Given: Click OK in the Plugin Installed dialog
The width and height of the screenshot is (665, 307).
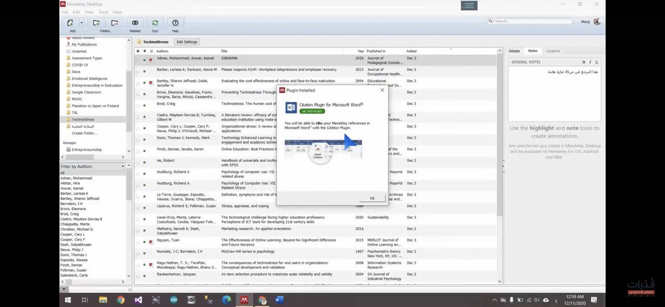Looking at the screenshot, I should click(372, 198).
